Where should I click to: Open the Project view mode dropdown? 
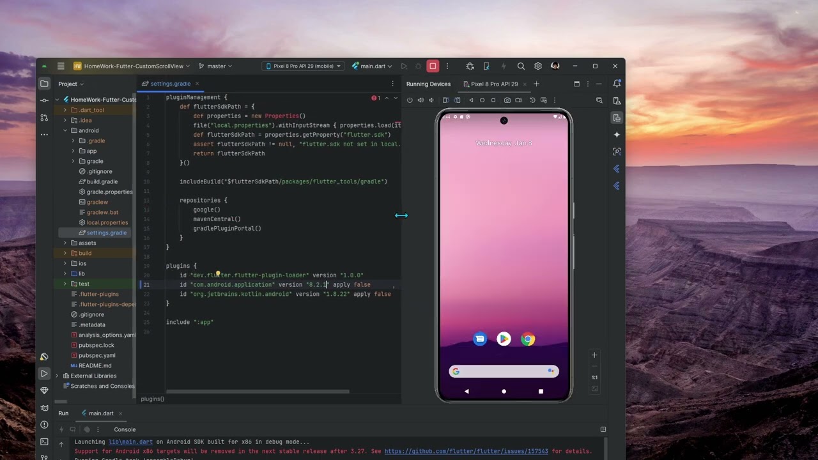[x=71, y=84]
